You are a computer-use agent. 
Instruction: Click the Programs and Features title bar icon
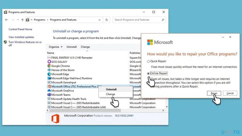6,12
